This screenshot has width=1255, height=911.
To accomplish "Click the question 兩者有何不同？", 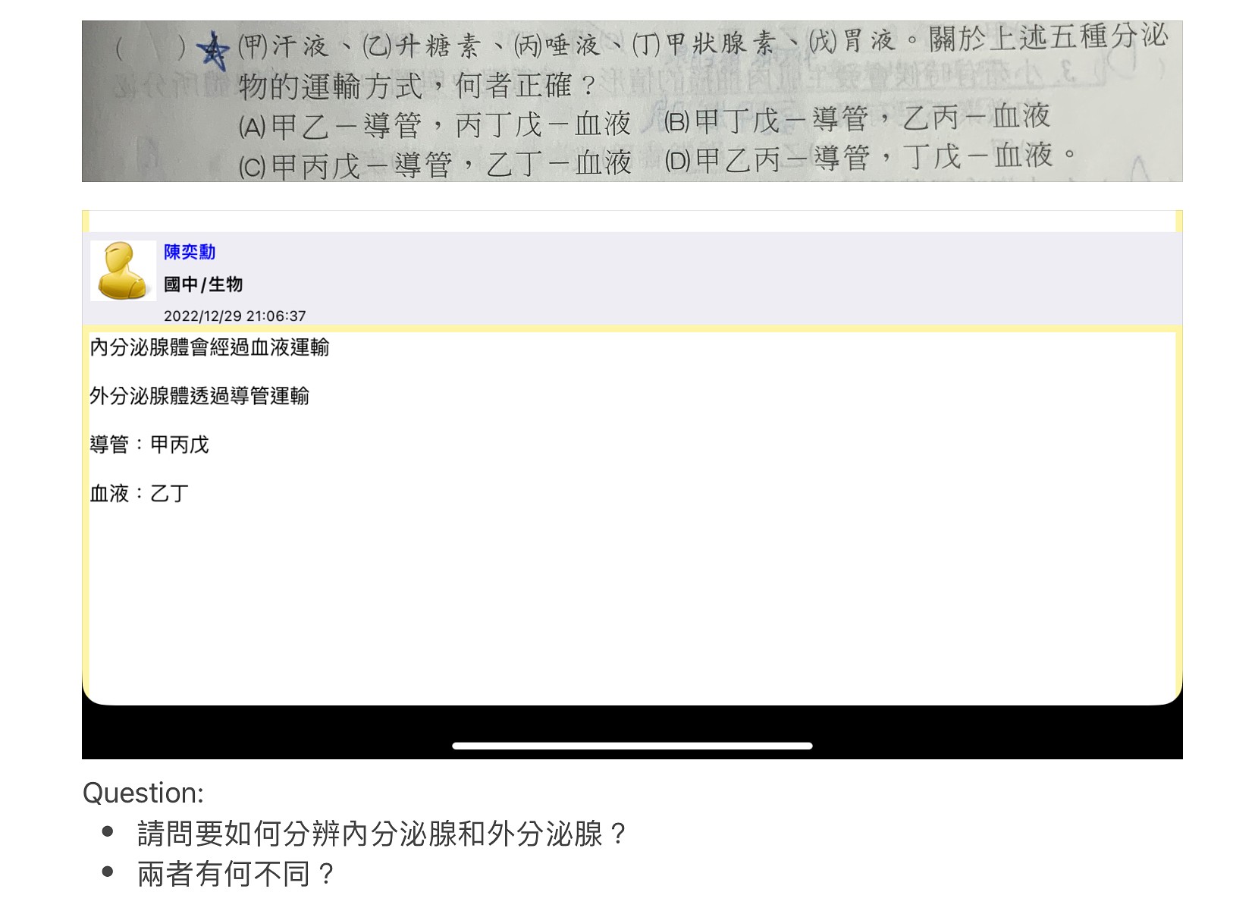I will click(237, 874).
